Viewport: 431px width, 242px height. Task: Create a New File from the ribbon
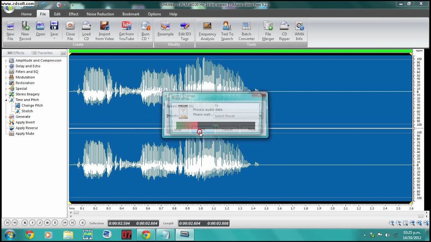pyautogui.click(x=10, y=31)
